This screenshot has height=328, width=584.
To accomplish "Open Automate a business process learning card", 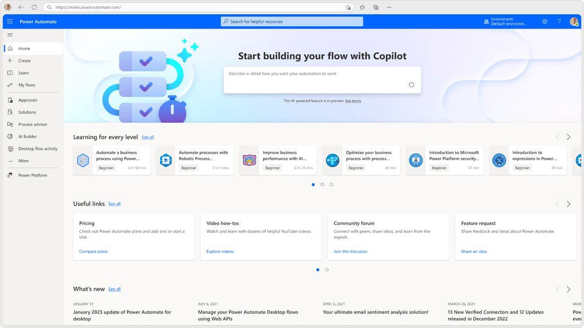I will pos(112,160).
